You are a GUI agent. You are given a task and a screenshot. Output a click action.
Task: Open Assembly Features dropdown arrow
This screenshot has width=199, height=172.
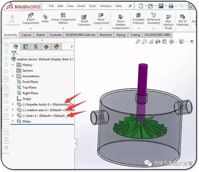(139, 28)
